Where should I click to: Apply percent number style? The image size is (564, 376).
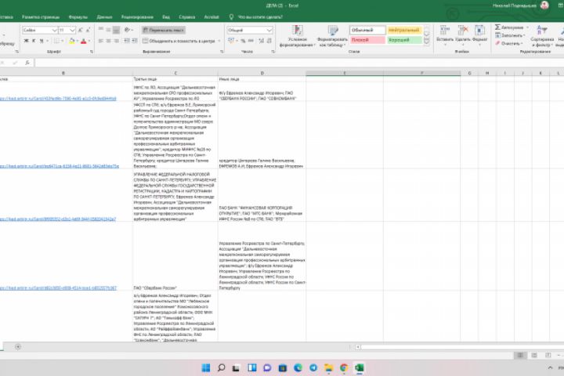[243, 41]
